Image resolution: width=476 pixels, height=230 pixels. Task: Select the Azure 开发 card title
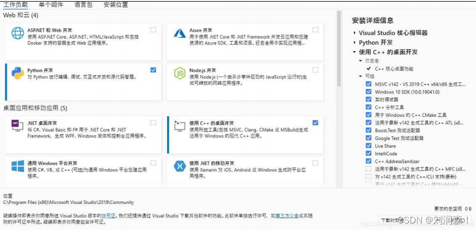[x=200, y=30]
